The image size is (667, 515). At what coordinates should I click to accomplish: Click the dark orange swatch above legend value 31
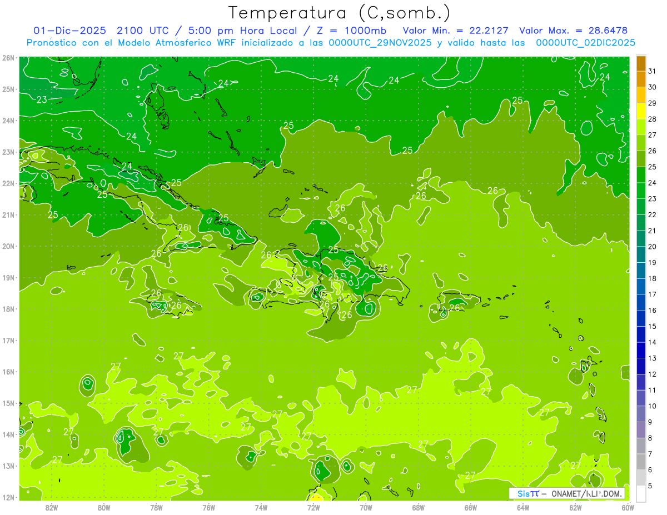click(641, 63)
